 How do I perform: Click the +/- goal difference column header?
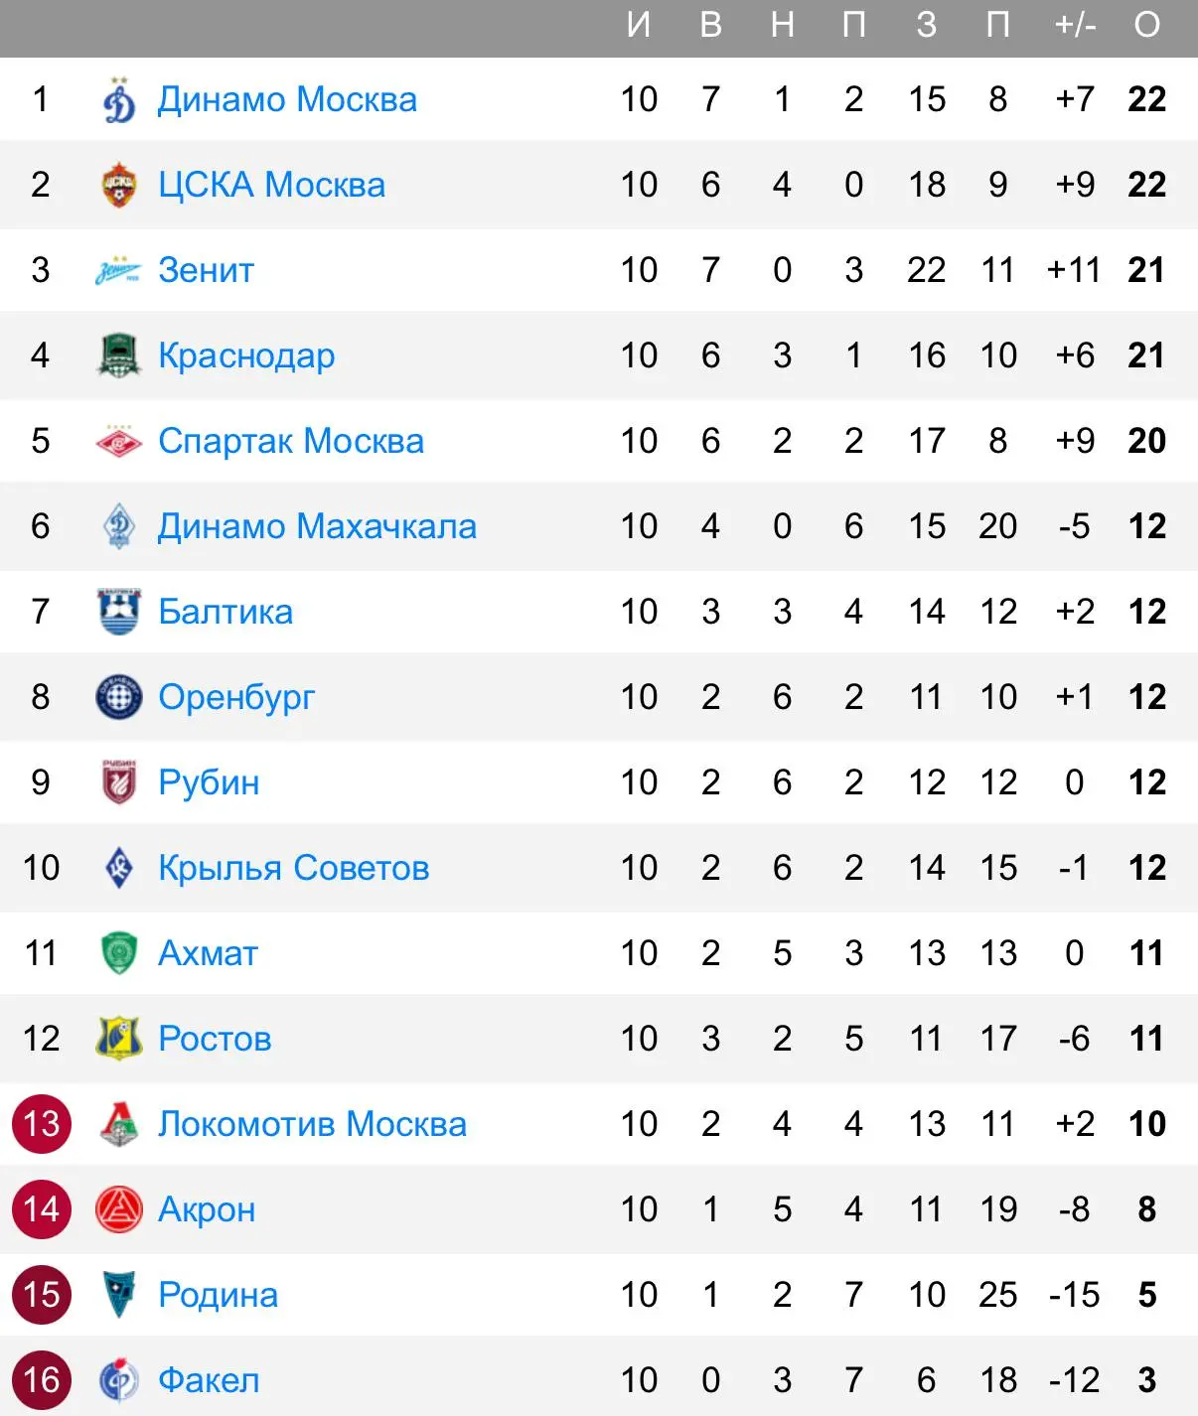[x=1075, y=25]
